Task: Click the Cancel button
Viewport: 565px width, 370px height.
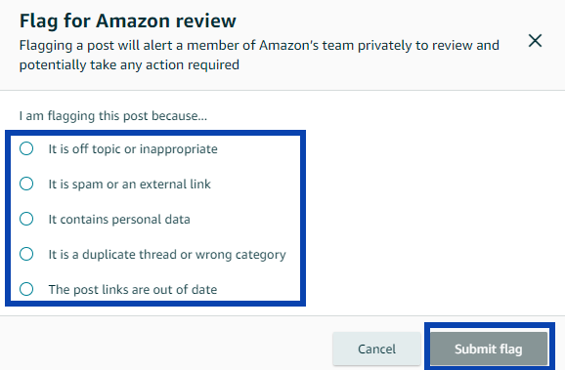Action: tap(376, 349)
